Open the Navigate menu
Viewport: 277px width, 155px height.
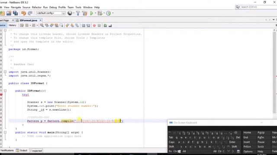[x=16, y=7]
